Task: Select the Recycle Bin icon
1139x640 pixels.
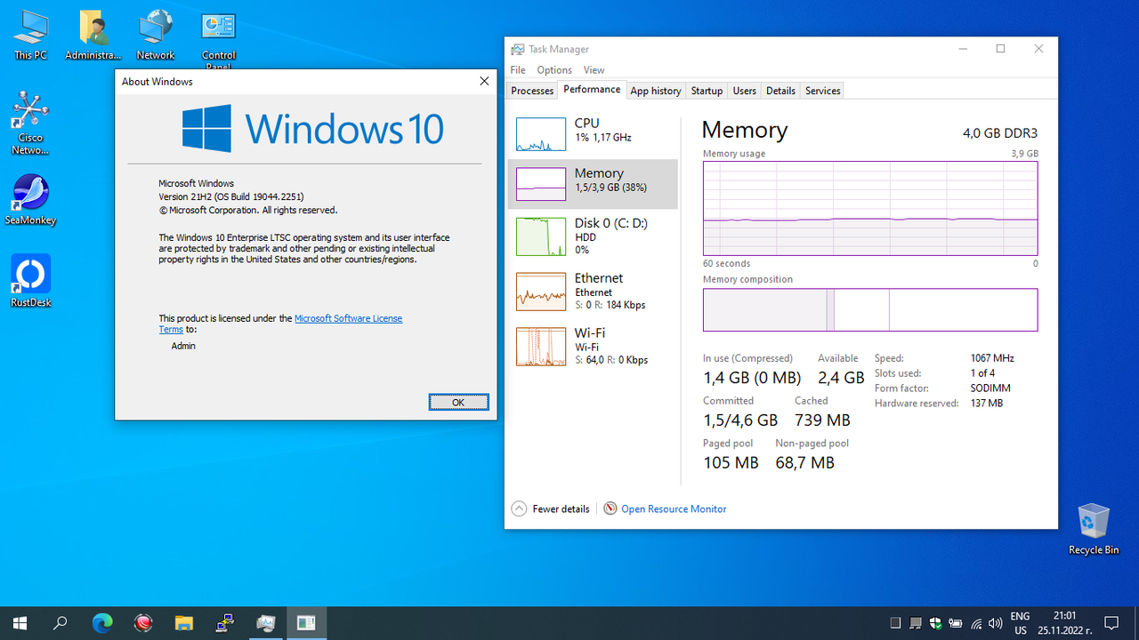Action: (1094, 529)
